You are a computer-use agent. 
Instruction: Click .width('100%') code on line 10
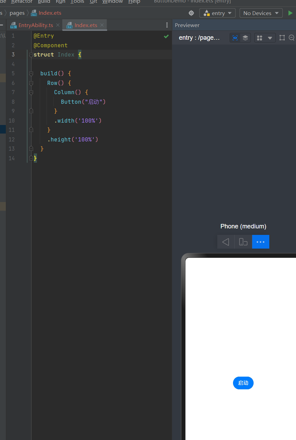point(78,121)
